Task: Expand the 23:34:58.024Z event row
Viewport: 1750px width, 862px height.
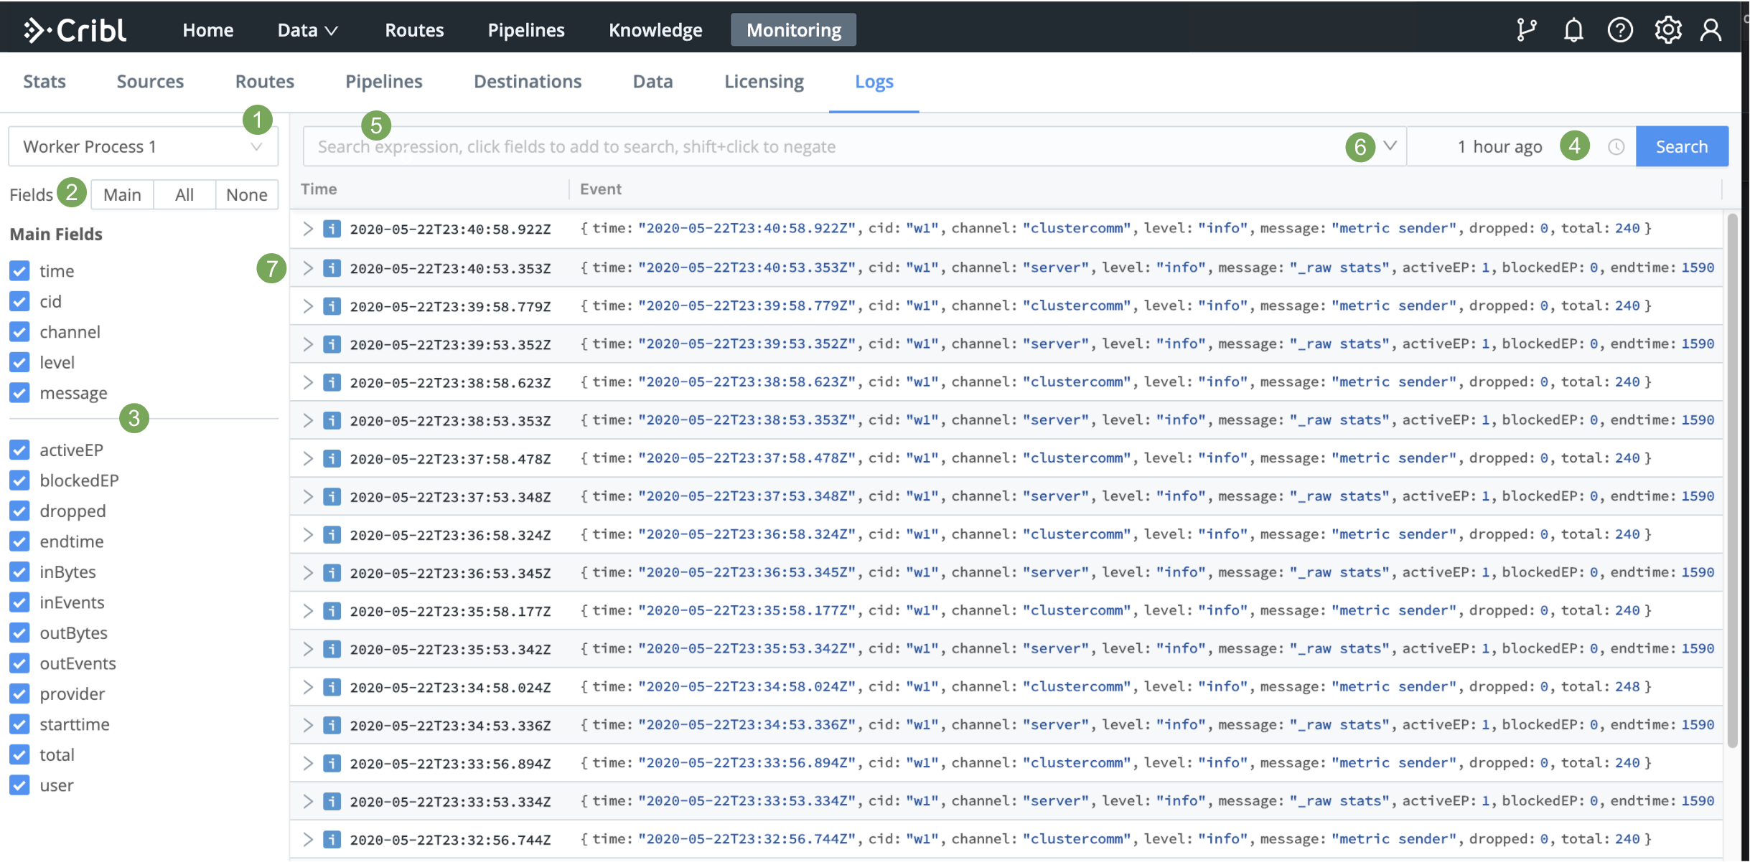Action: 308,687
